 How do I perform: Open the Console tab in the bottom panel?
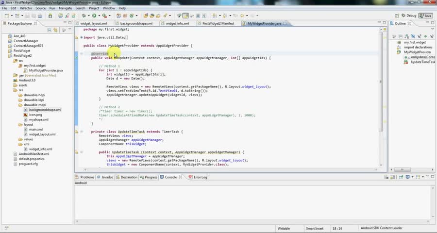[x=170, y=177]
